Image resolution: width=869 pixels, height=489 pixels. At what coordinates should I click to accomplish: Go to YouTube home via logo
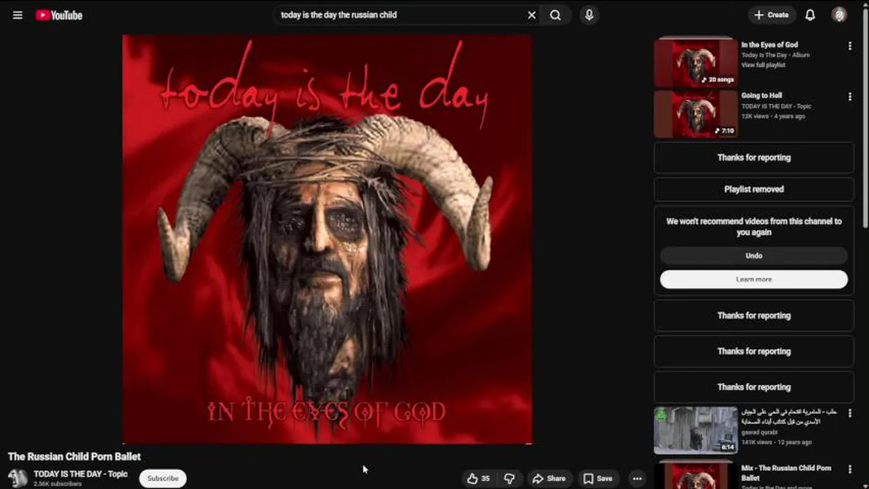pyautogui.click(x=59, y=15)
